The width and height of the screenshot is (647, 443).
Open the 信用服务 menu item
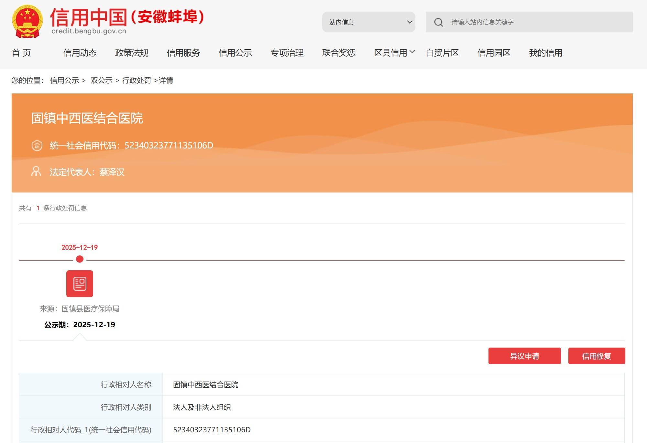click(183, 53)
